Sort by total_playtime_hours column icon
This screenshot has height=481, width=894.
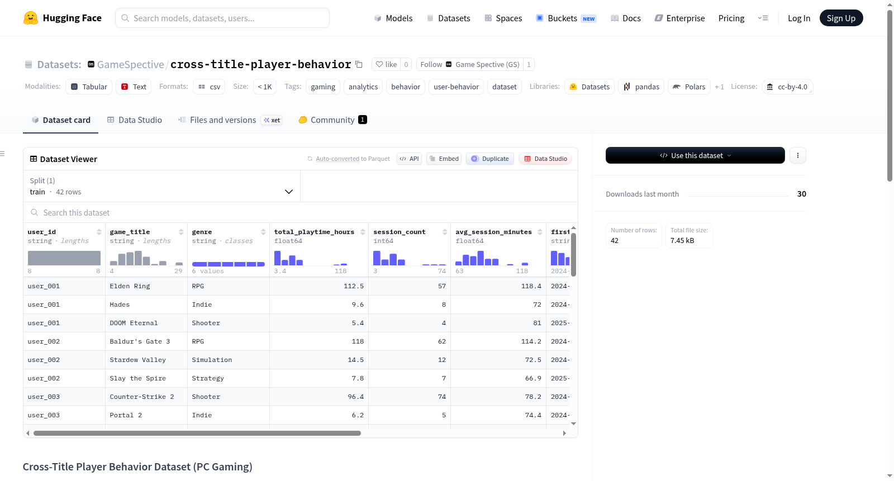point(363,232)
